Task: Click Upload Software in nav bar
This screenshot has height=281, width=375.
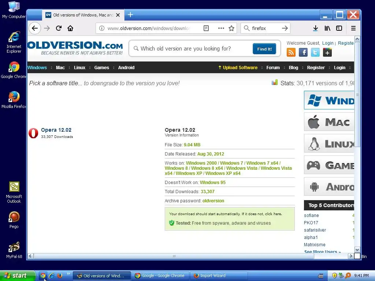Action: [x=238, y=68]
